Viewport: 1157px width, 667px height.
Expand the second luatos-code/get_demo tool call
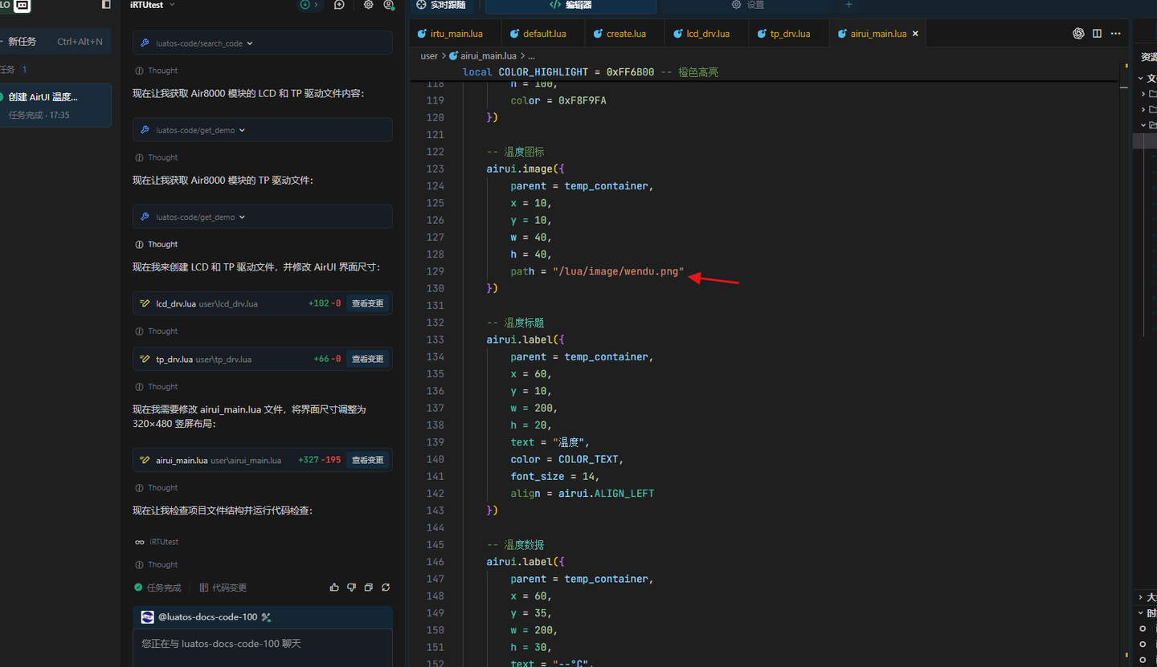[263, 217]
